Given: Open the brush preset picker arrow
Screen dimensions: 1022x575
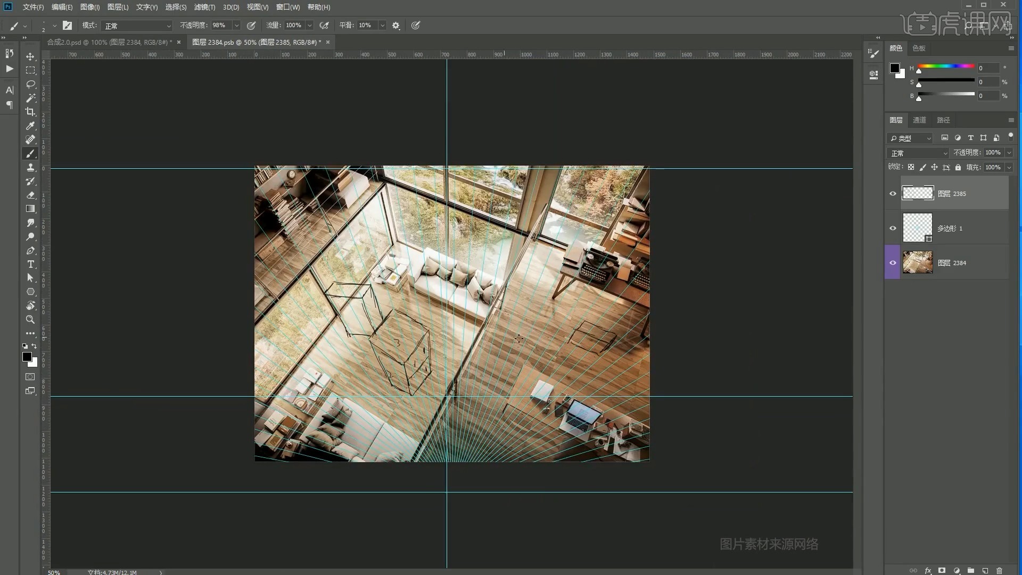Looking at the screenshot, I should (x=54, y=26).
